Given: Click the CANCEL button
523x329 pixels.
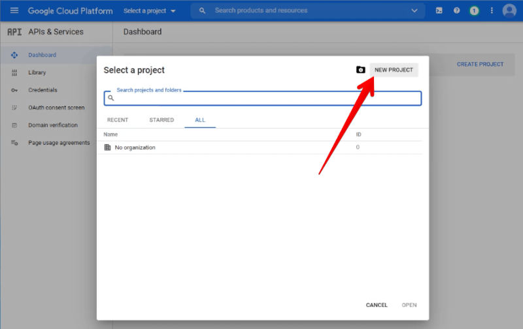Looking at the screenshot, I should coord(377,305).
